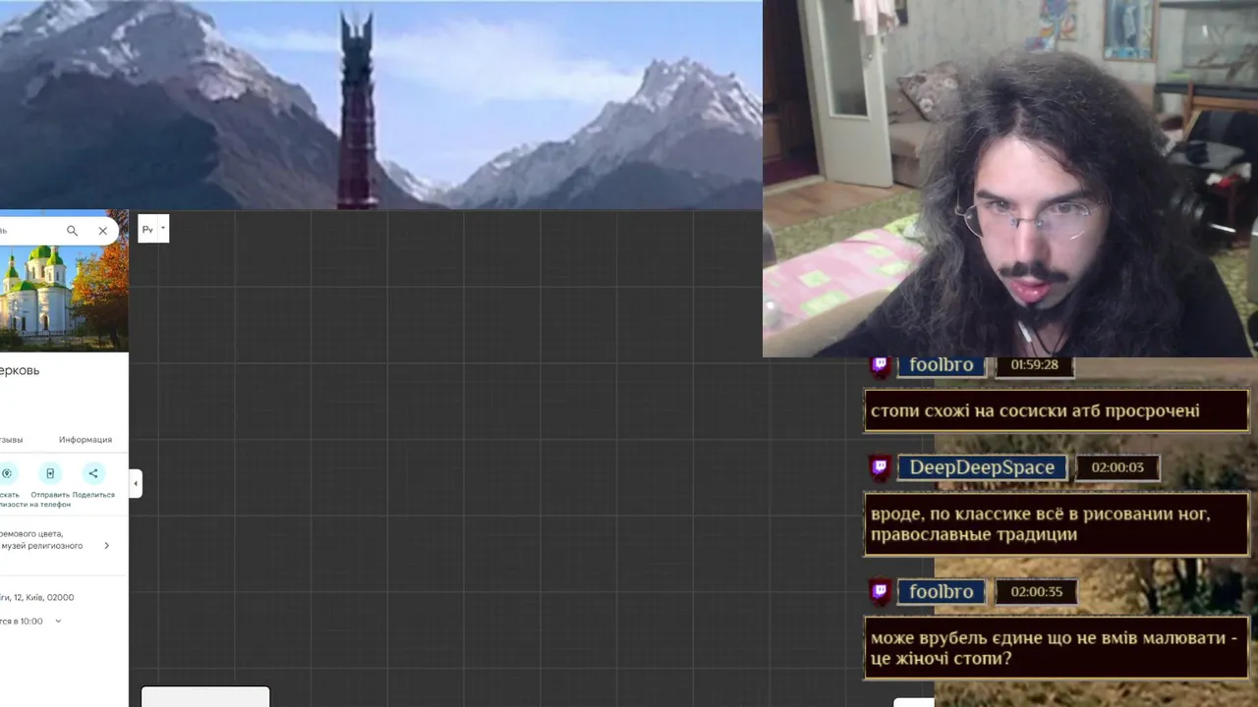This screenshot has height=707, width=1258.
Task: Expand the place description chevron
Action: click(x=107, y=545)
